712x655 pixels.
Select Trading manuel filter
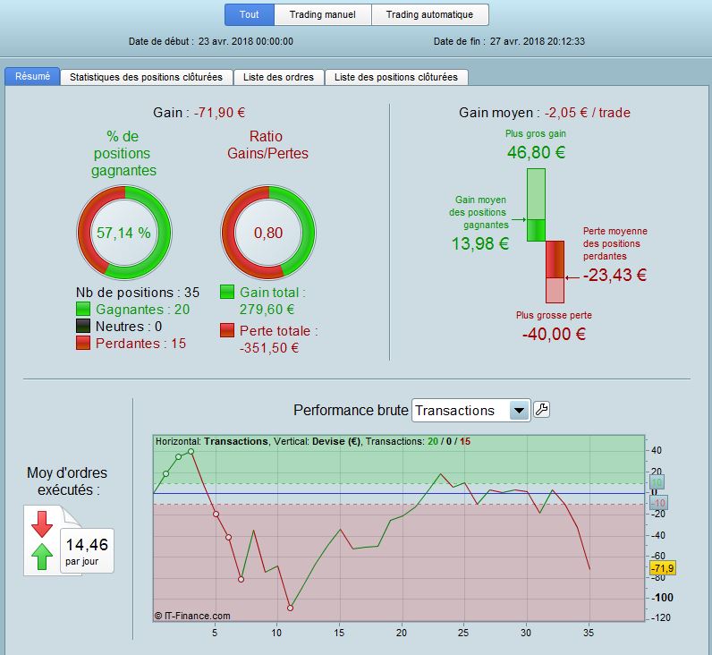pyautogui.click(x=322, y=14)
